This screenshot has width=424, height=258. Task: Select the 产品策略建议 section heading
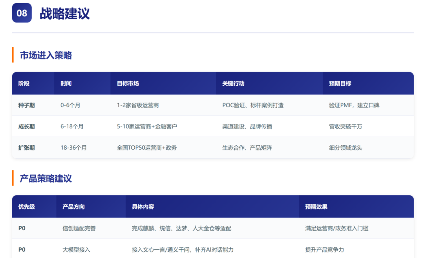click(46, 179)
